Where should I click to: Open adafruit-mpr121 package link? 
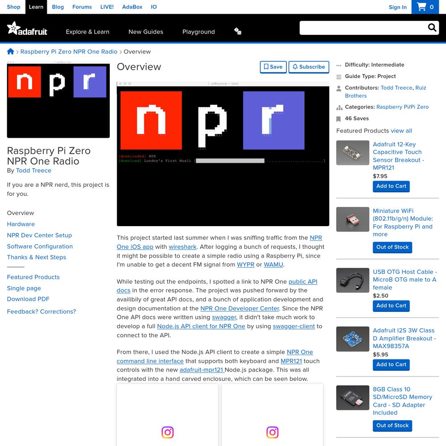(x=202, y=370)
